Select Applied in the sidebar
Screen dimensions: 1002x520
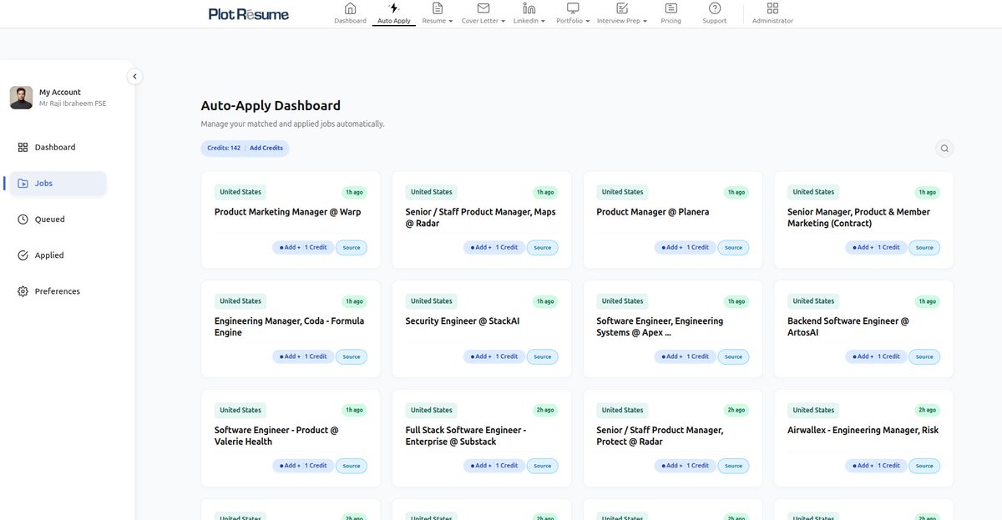[x=49, y=255]
